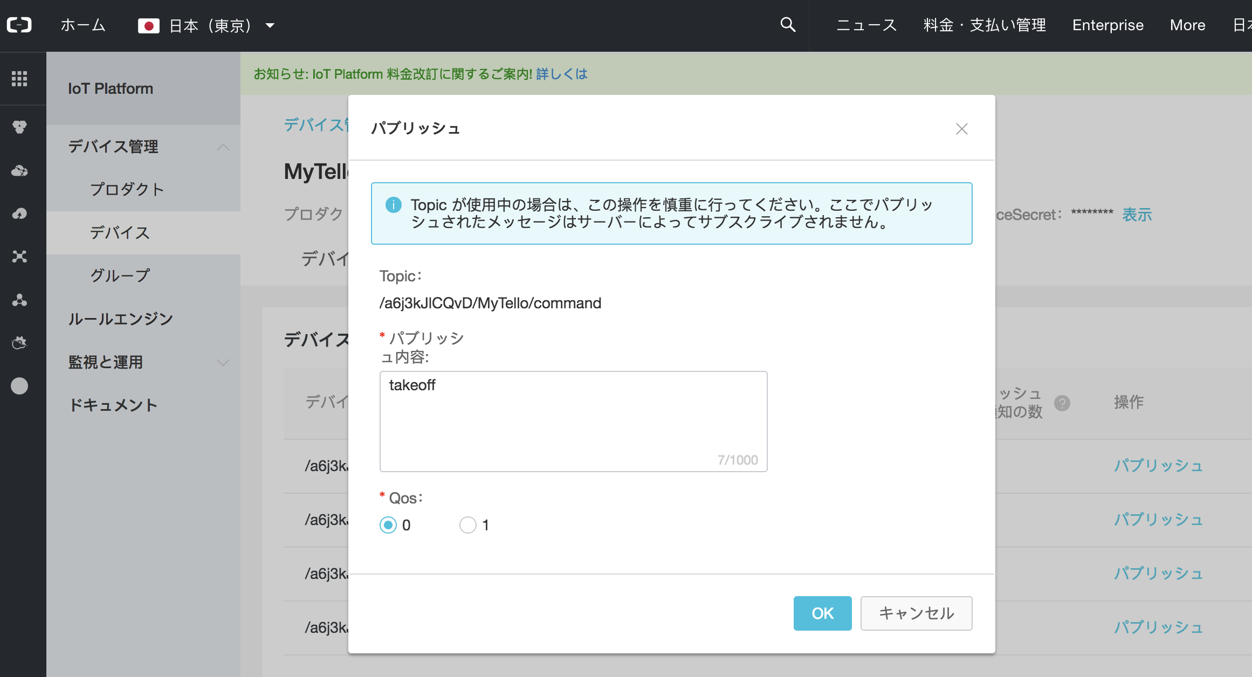The width and height of the screenshot is (1252, 677).
Task: Select デバイス in the left navigation
Action: pos(121,233)
